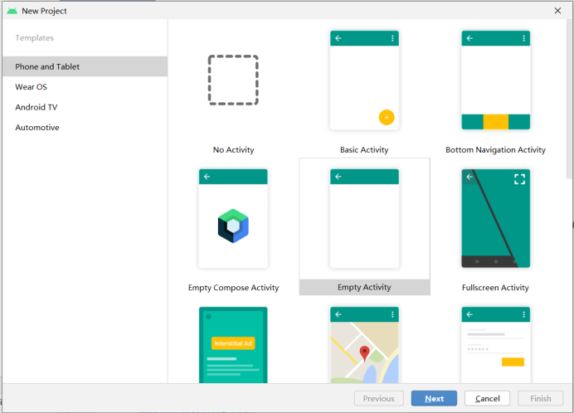Click the "Templates" heading in the sidebar

(34, 37)
